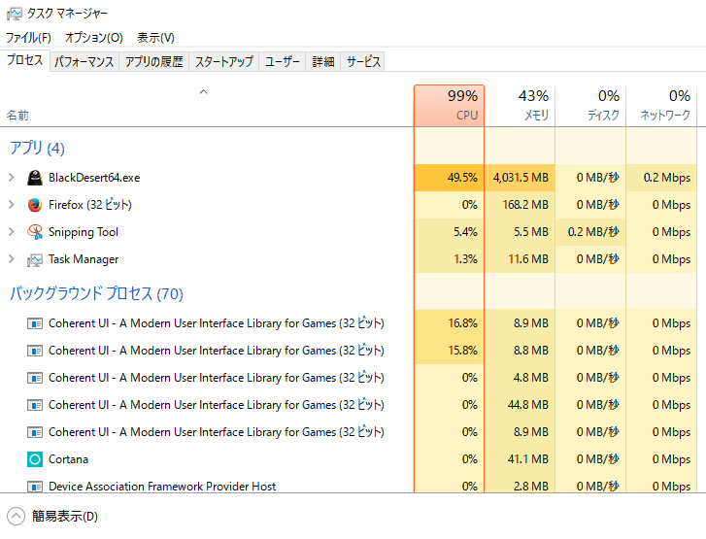Select Device Association Framework Provider Host name
This screenshot has height=539, width=706.
[x=162, y=487]
